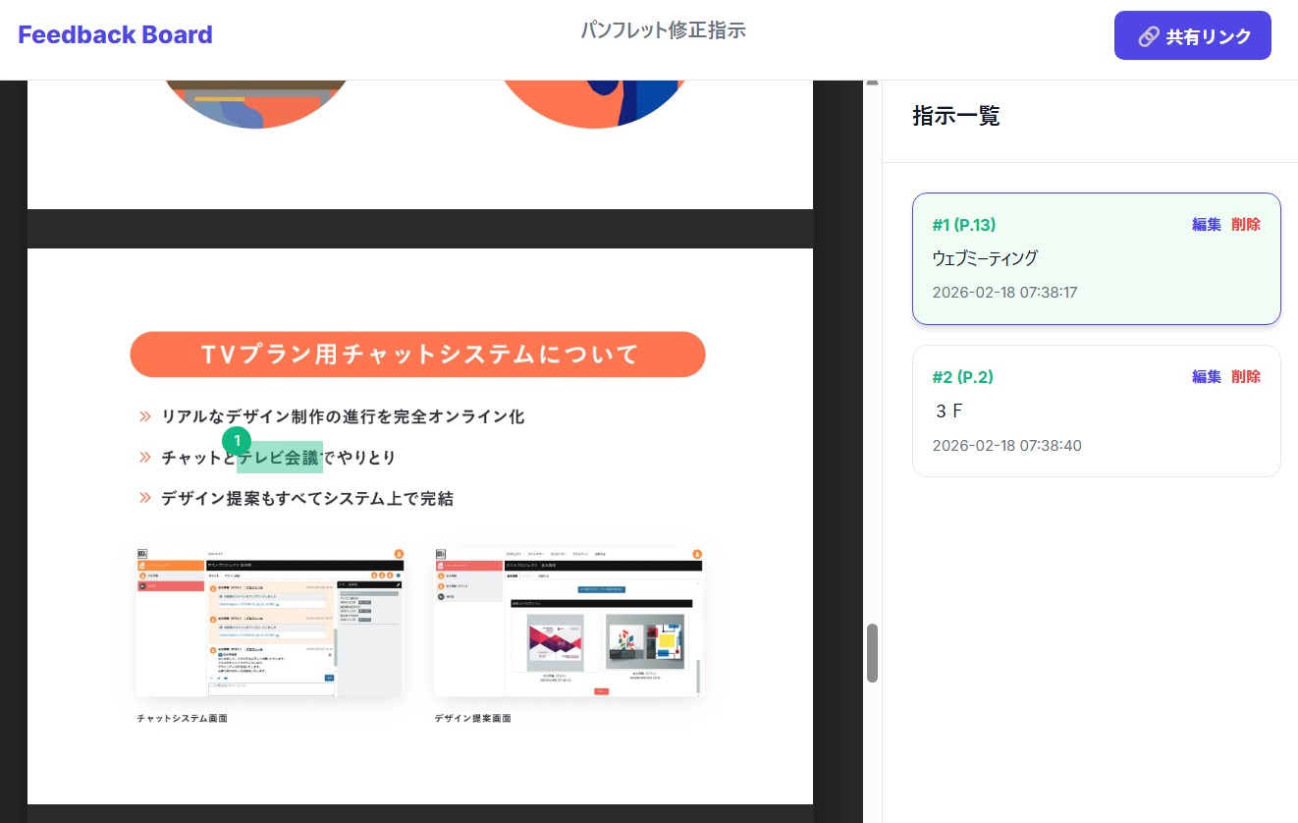Open the Feedback Board home logo
Viewport: 1298px width, 823px height.
pyautogui.click(x=115, y=34)
